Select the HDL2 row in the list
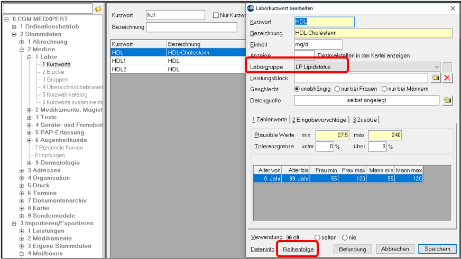 click(x=178, y=69)
